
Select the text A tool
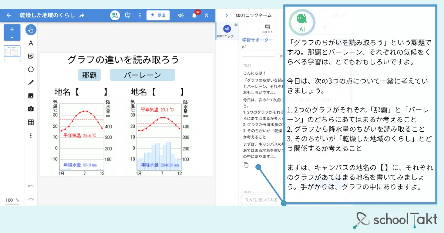pos(31,43)
